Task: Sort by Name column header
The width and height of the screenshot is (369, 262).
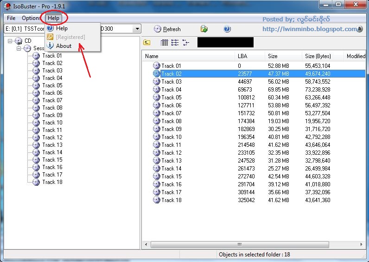Action: point(188,56)
